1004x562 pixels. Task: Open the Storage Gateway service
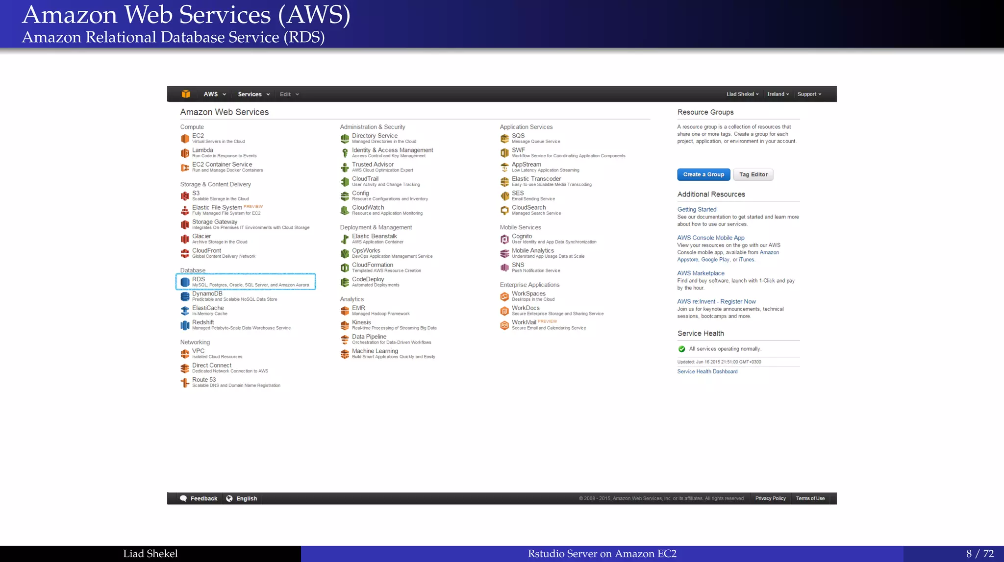click(245, 224)
